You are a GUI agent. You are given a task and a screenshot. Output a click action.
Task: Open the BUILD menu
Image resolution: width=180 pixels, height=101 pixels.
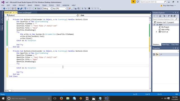[x=30, y=5]
